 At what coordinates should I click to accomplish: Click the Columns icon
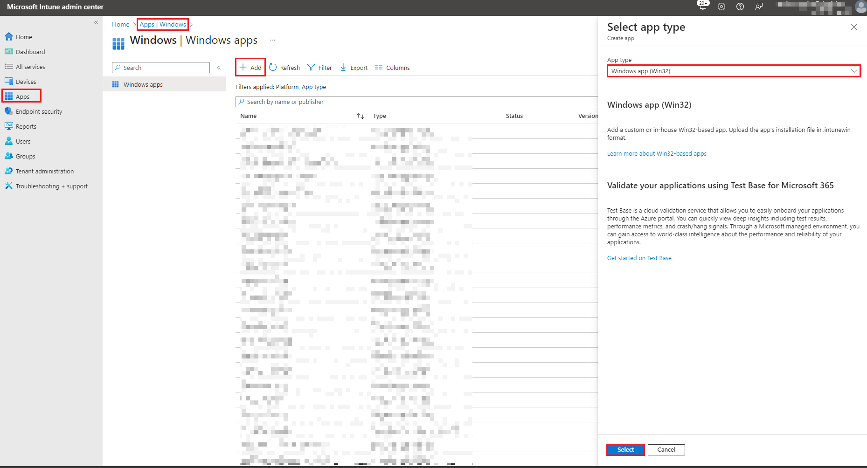pos(379,68)
